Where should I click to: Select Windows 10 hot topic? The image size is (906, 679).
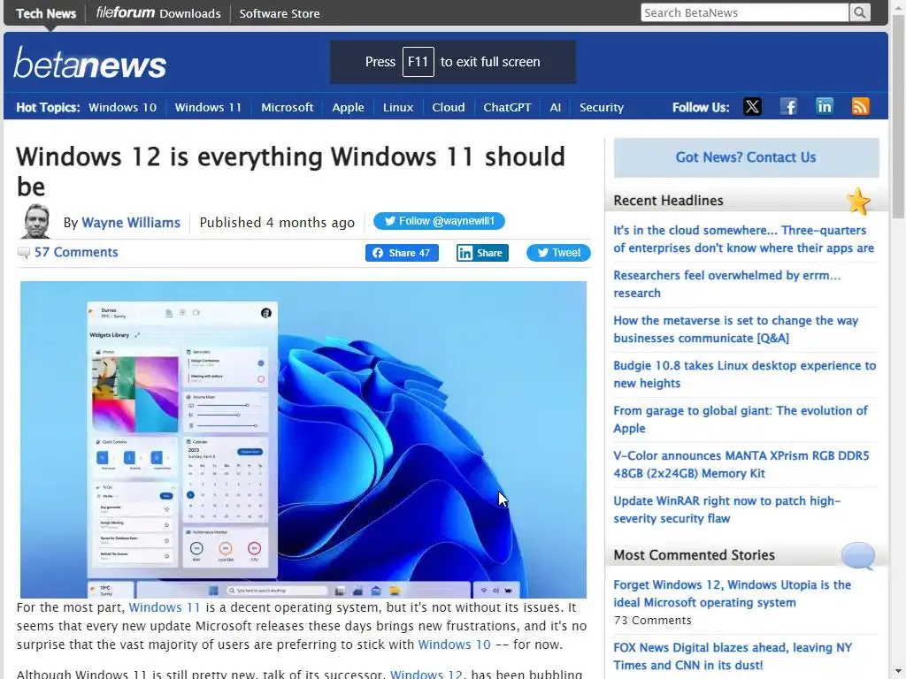[122, 107]
